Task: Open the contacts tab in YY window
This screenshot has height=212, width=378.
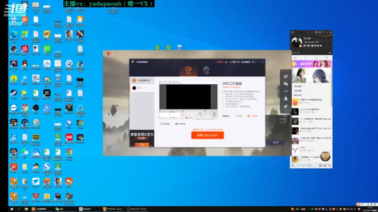Action: pyautogui.click(x=316, y=57)
